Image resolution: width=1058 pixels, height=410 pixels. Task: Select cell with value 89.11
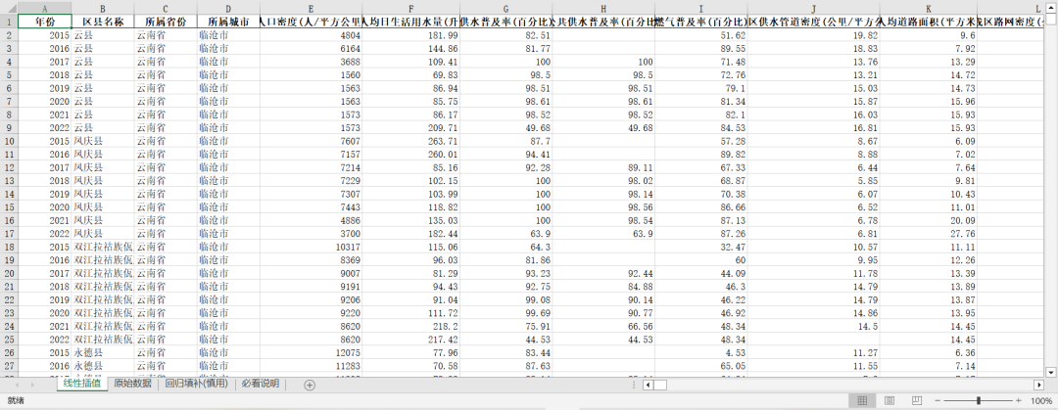click(x=603, y=167)
